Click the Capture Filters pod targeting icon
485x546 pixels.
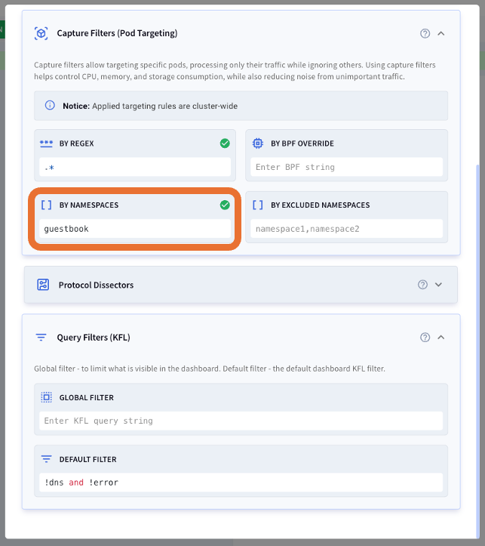41,33
